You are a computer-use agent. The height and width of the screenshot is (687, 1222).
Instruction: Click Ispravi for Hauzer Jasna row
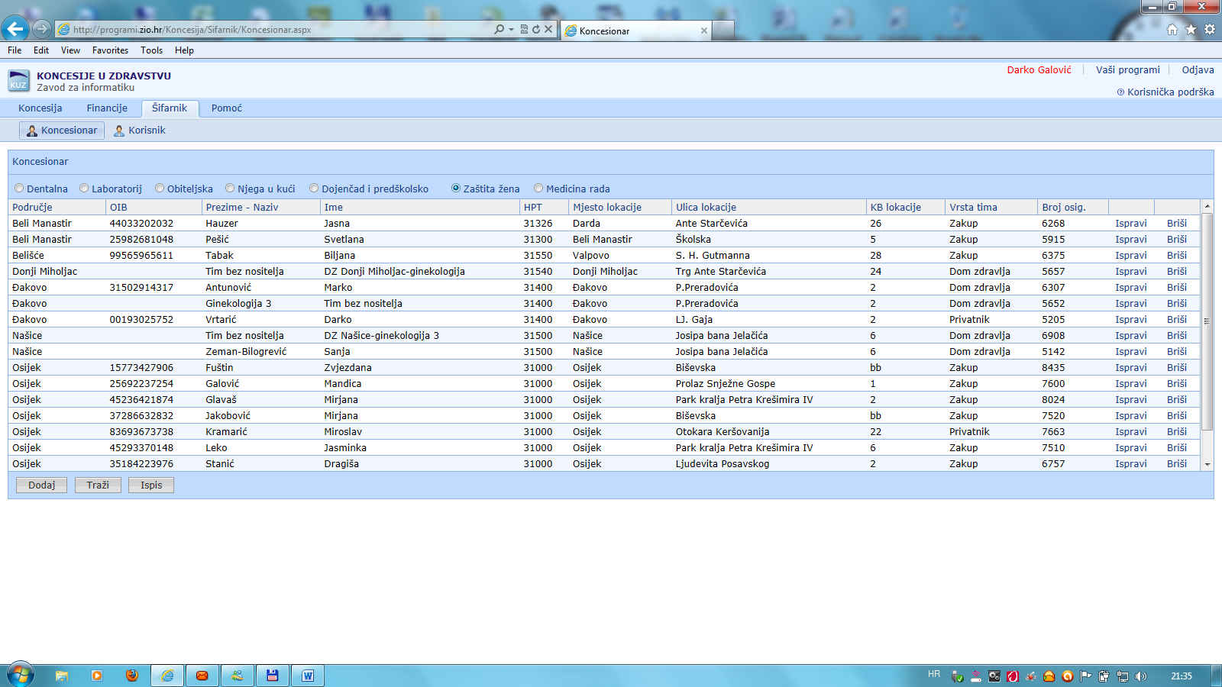pyautogui.click(x=1130, y=224)
